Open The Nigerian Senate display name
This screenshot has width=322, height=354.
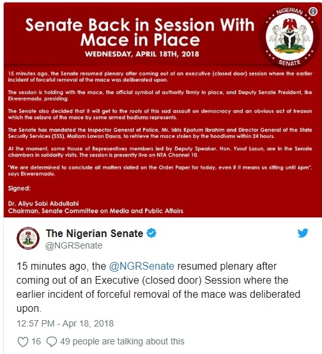coord(95,233)
